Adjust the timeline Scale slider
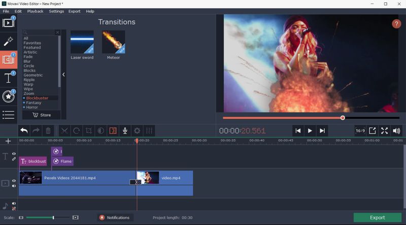 point(53,217)
